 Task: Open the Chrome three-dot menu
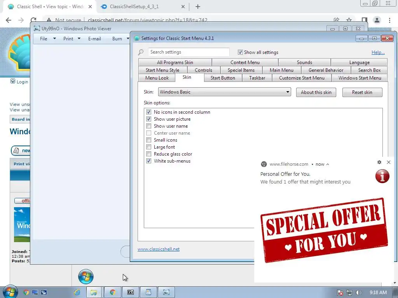tap(389, 20)
